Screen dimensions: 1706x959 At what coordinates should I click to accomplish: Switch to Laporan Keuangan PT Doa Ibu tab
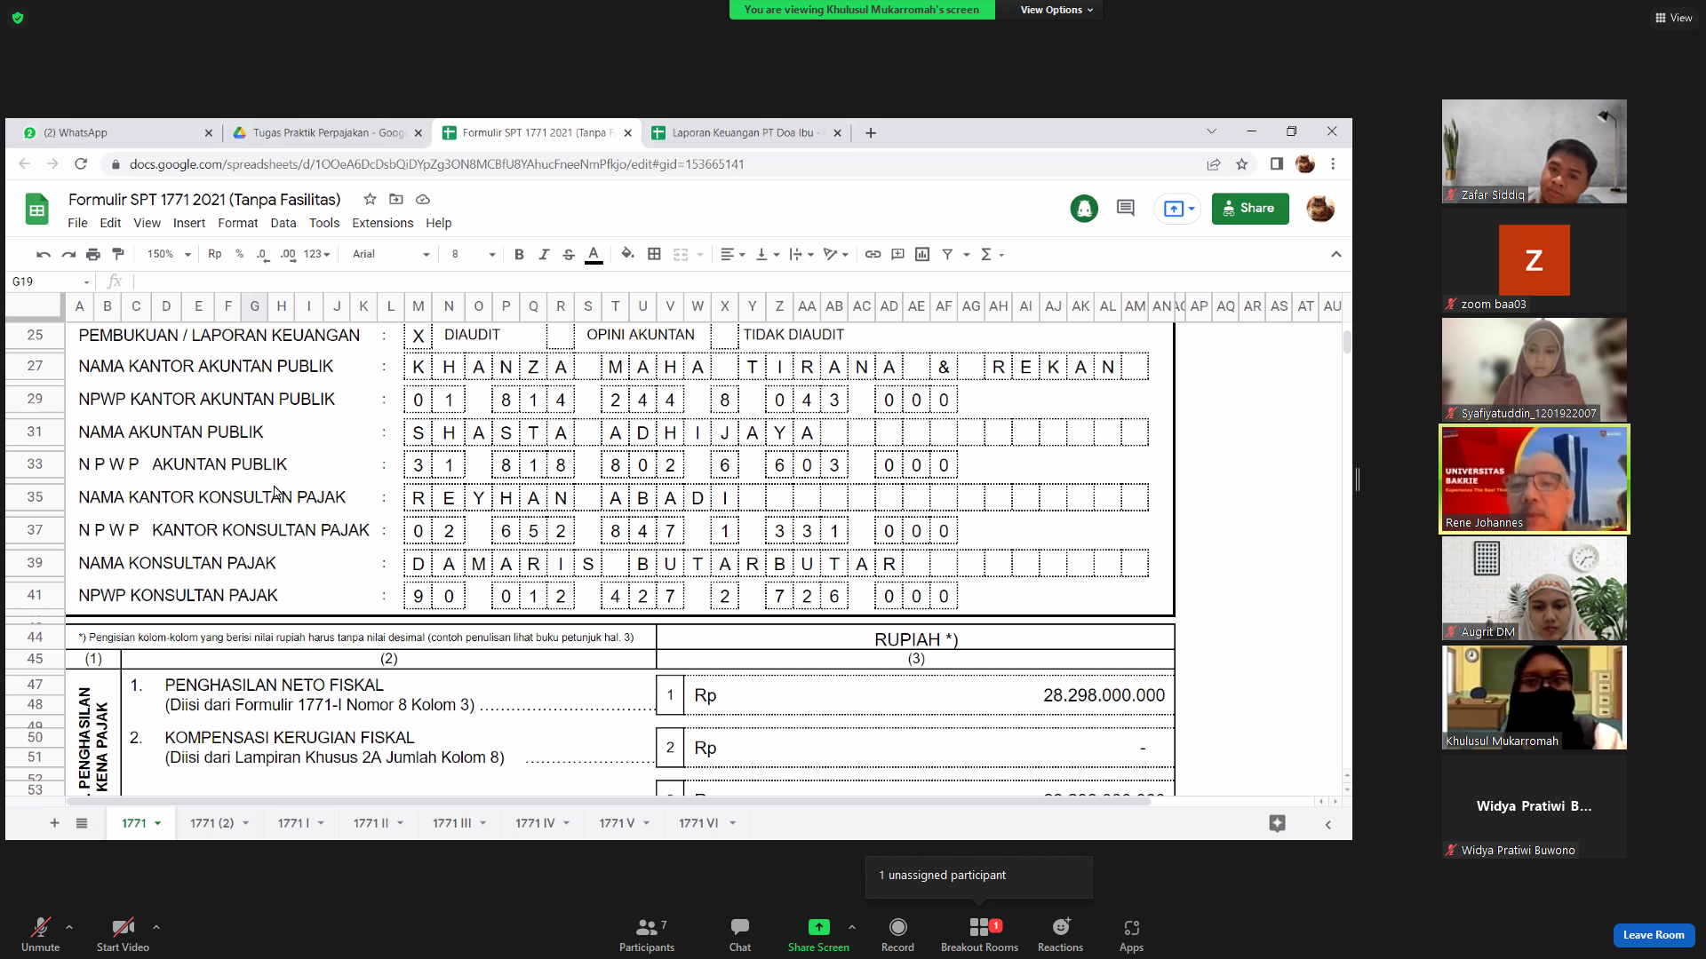click(x=745, y=133)
